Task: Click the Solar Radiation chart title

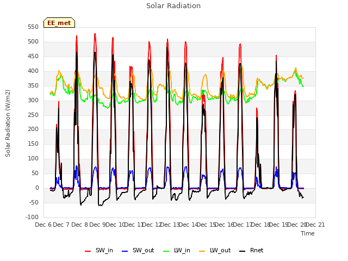Action: pos(173,6)
